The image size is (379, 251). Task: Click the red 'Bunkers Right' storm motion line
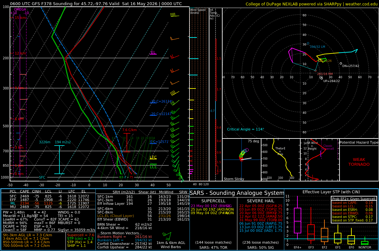click(x=125, y=237)
